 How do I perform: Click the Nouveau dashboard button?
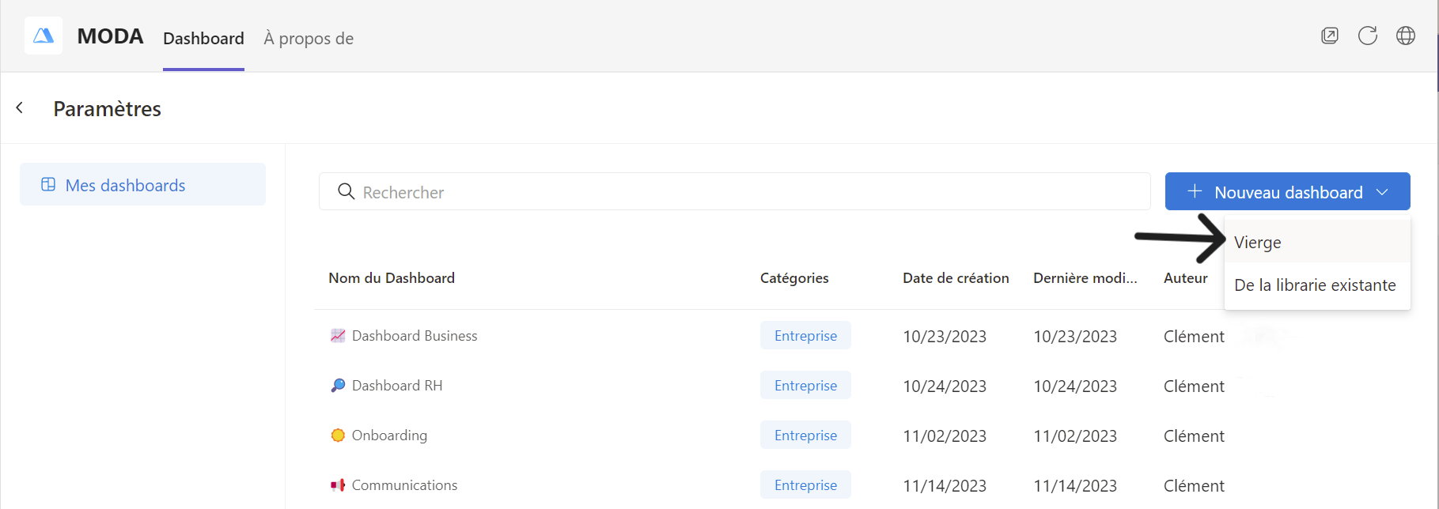pyautogui.click(x=1287, y=191)
